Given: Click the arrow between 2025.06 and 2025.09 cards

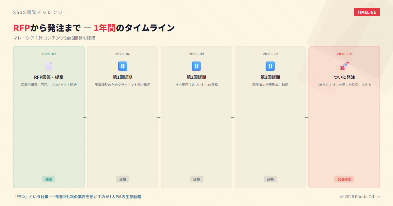Looking at the screenshot, I should click(x=159, y=117).
